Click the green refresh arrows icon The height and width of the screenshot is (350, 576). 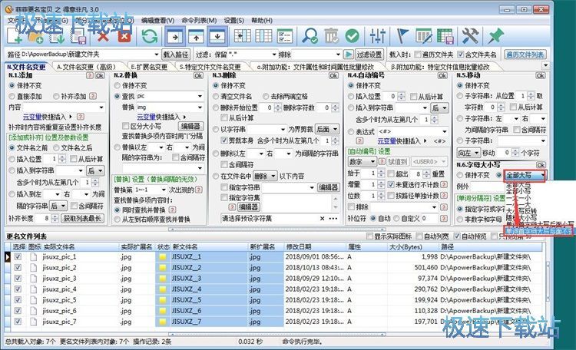[150, 36]
